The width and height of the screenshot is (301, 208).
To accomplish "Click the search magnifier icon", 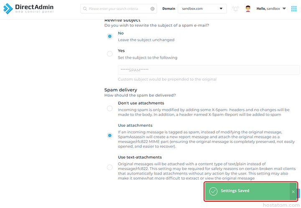I will click(85, 9).
